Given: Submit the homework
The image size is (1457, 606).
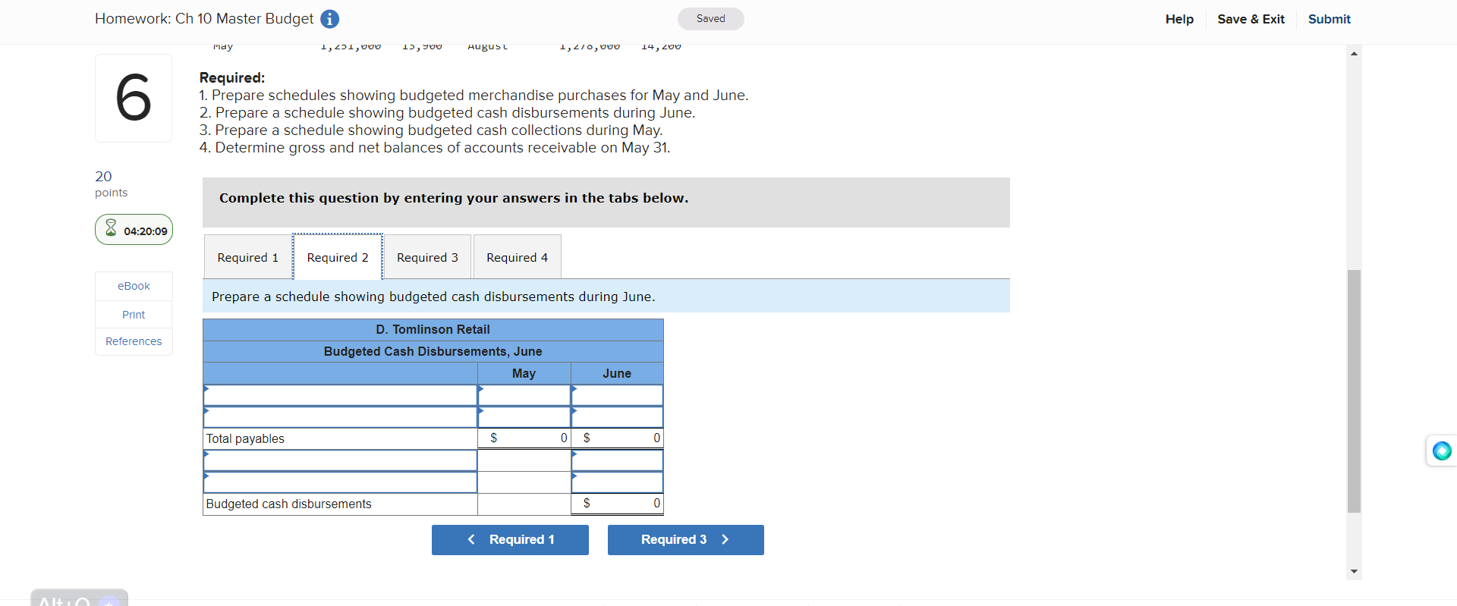Looking at the screenshot, I should tap(1329, 19).
